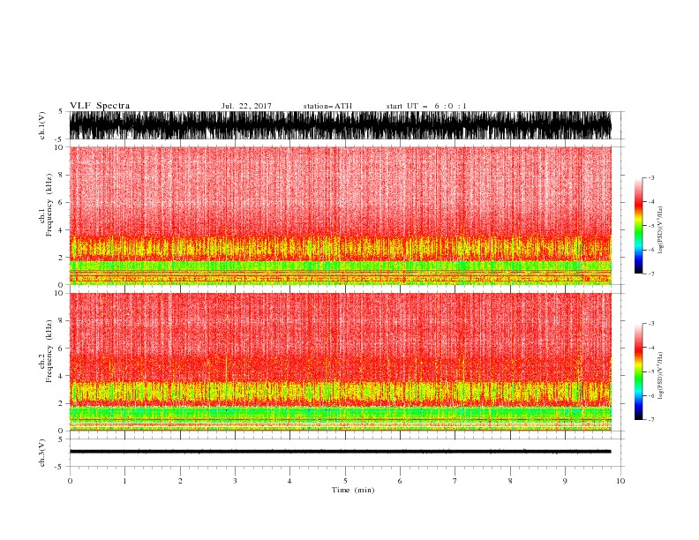Click time axis tick label "1"
Viewport: 699px width, 540px height.
(124, 481)
